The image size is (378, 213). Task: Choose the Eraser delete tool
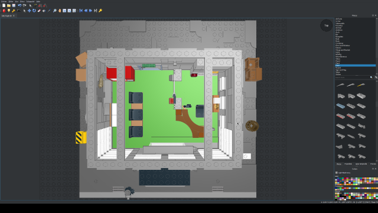(39, 11)
